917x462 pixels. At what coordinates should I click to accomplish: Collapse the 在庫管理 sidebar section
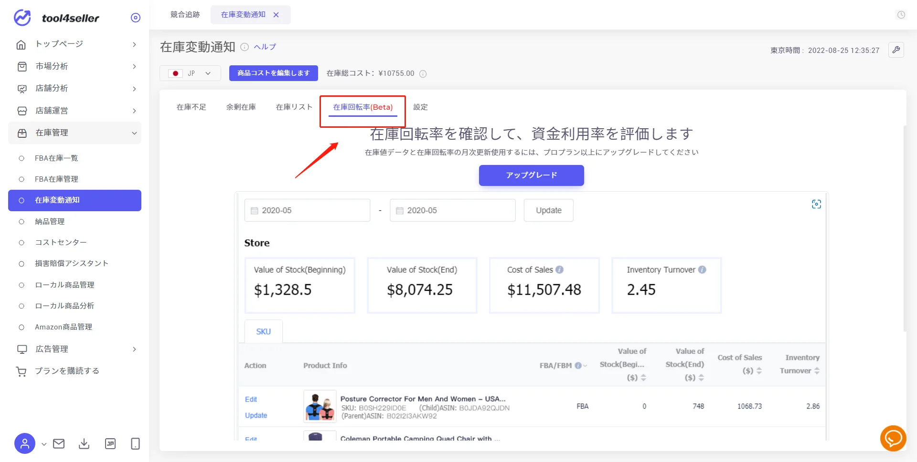[x=75, y=133]
